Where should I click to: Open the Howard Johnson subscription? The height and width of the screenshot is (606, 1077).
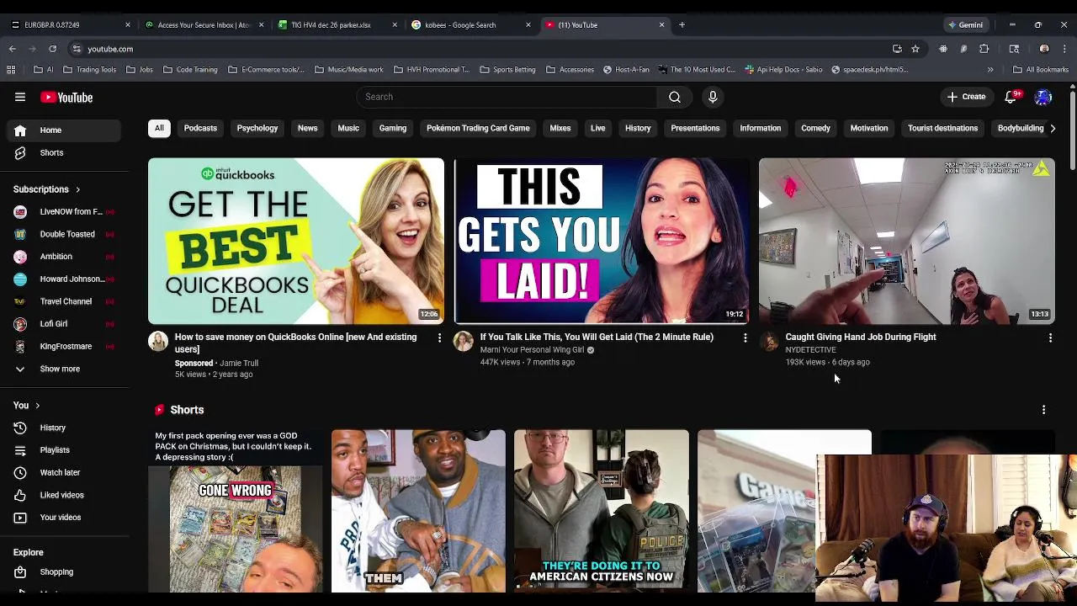64,279
